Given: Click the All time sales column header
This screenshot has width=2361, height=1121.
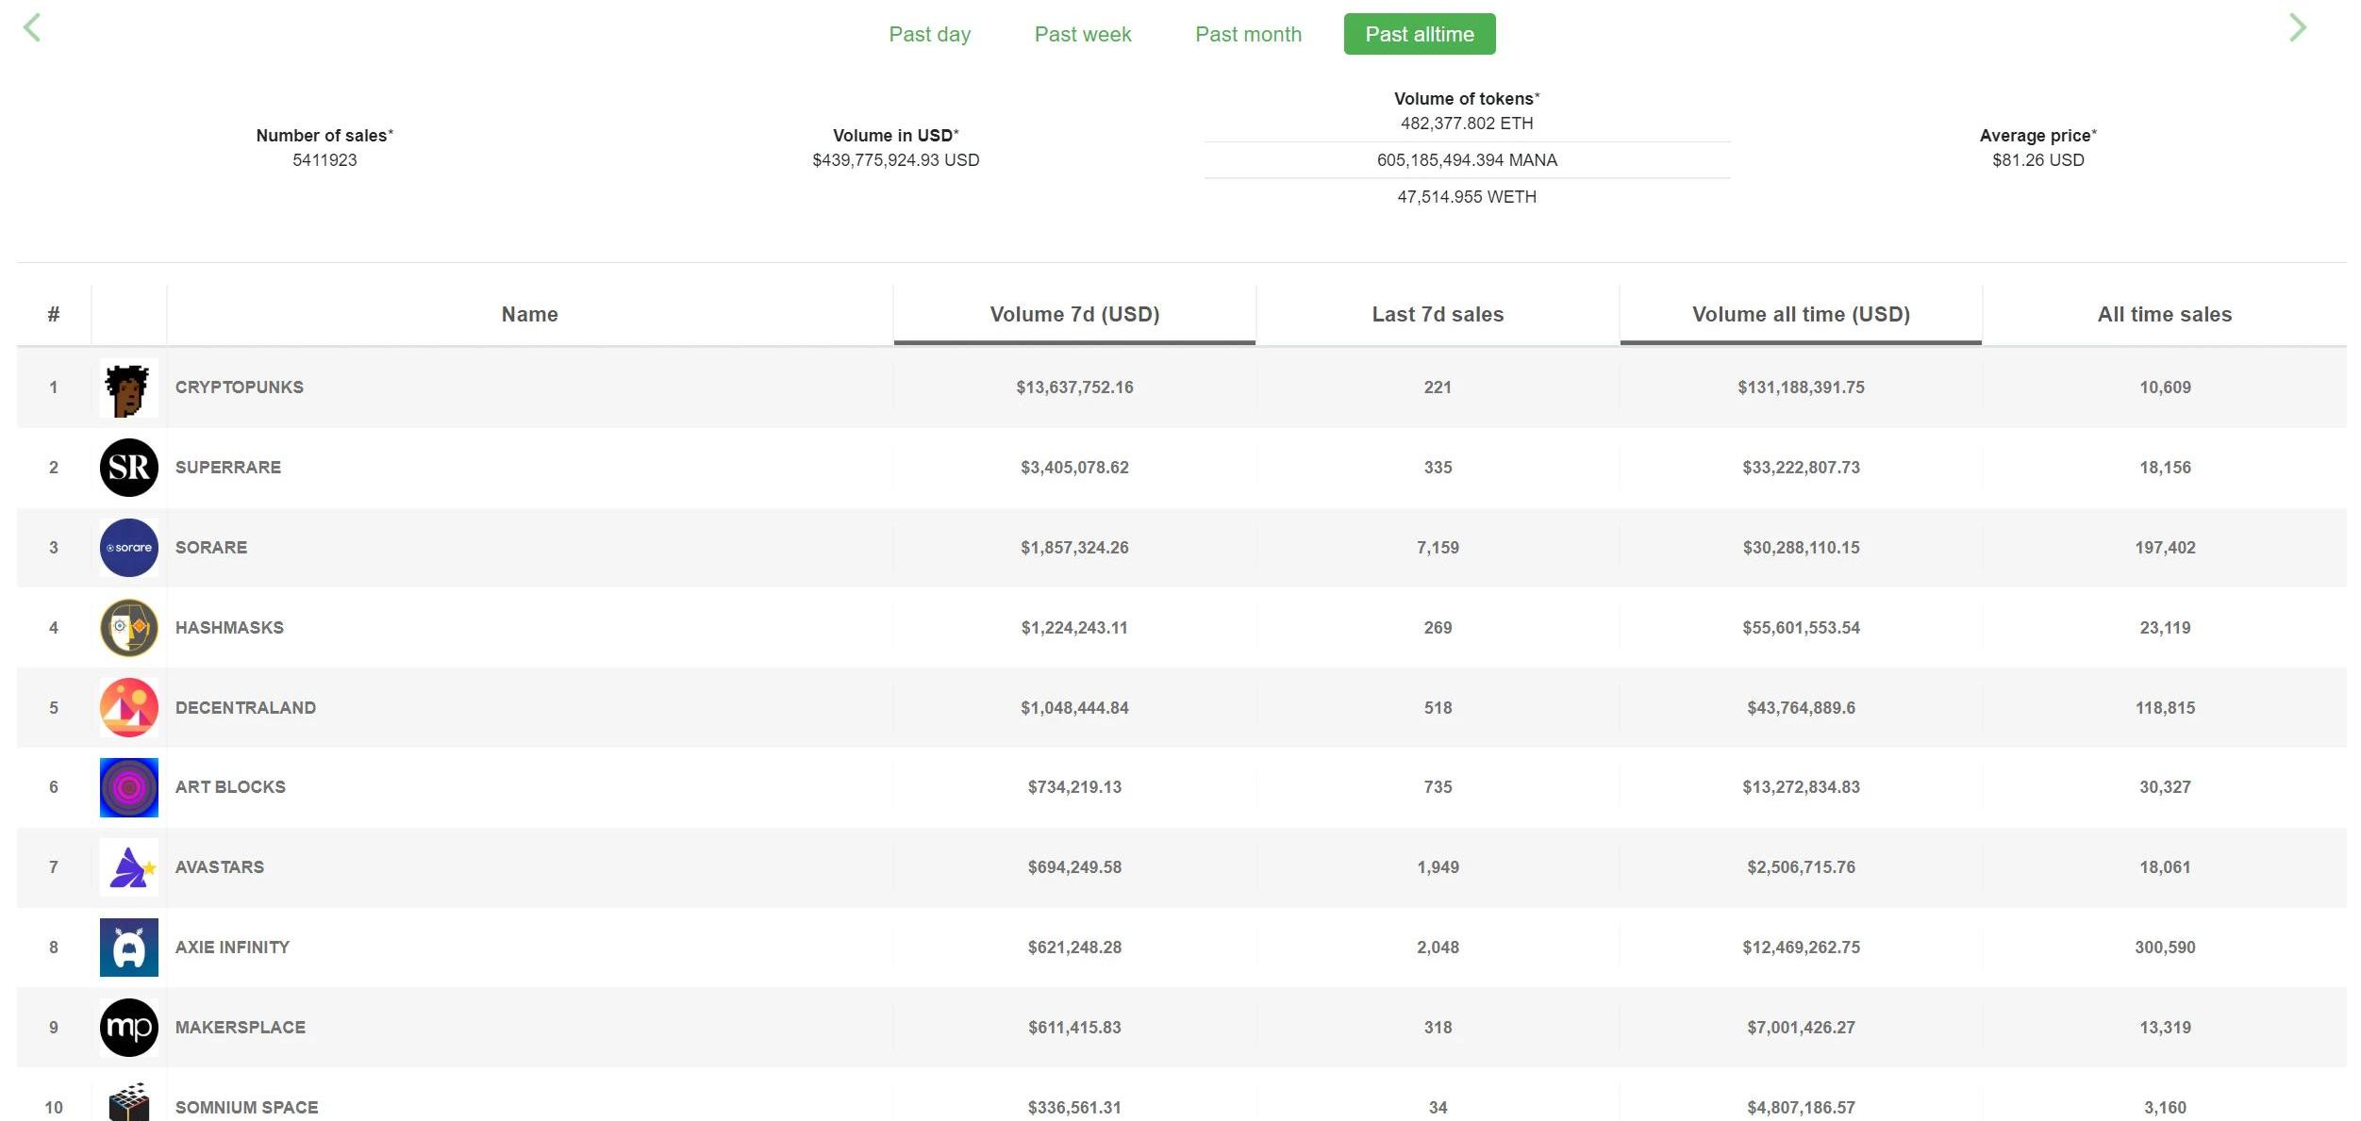Looking at the screenshot, I should (2164, 315).
